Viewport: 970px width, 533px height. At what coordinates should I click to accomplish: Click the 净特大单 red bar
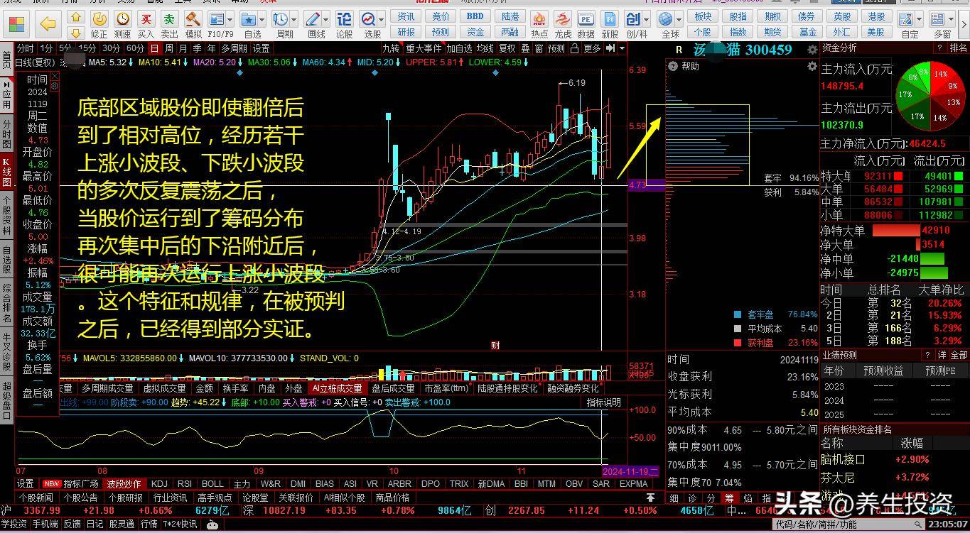[897, 231]
